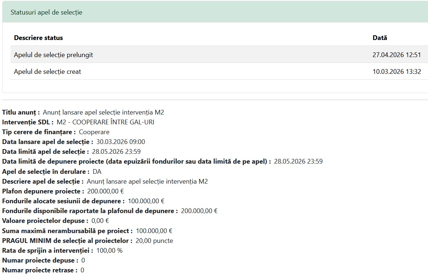Screen dimensions: 428x280
Task: Click 'M2 - COOPERARE ÎNTRE GAL-URI' intervention text
Action: [105, 122]
